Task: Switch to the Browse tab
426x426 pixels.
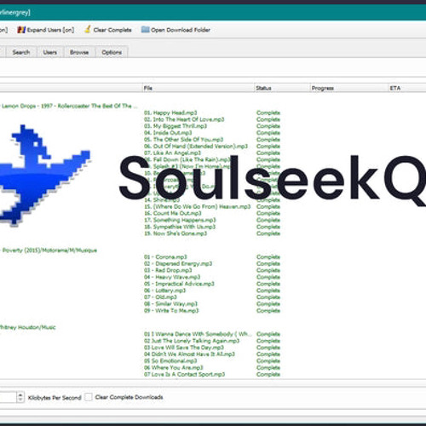Action: click(x=79, y=52)
